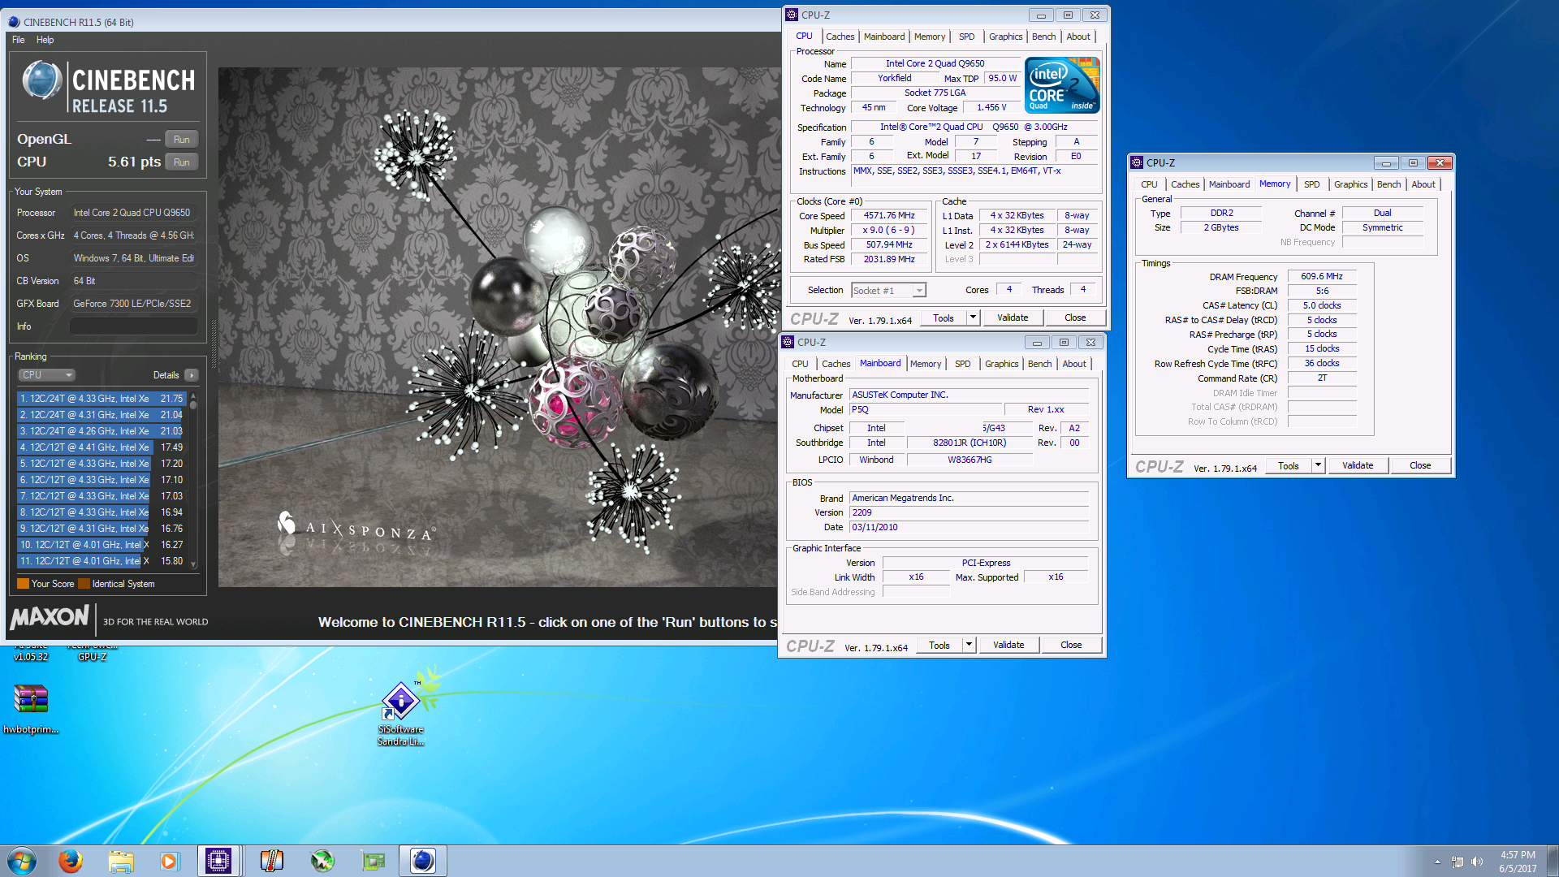The height and width of the screenshot is (877, 1559).
Task: Click CPU-Z title icon in top window
Action: pyautogui.click(x=792, y=15)
